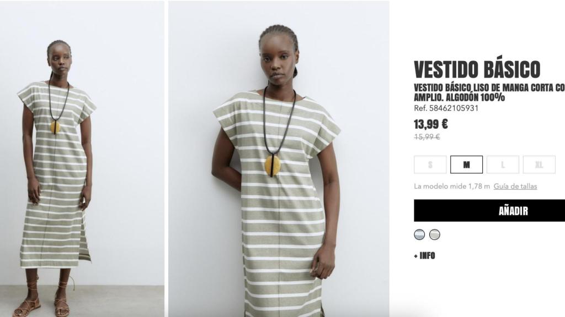Open the close-up dress photo
The width and height of the screenshot is (565, 317).
pos(279,158)
